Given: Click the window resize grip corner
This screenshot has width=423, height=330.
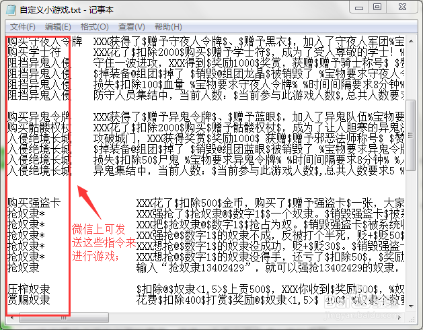Looking at the screenshot, I should [x=412, y=319].
